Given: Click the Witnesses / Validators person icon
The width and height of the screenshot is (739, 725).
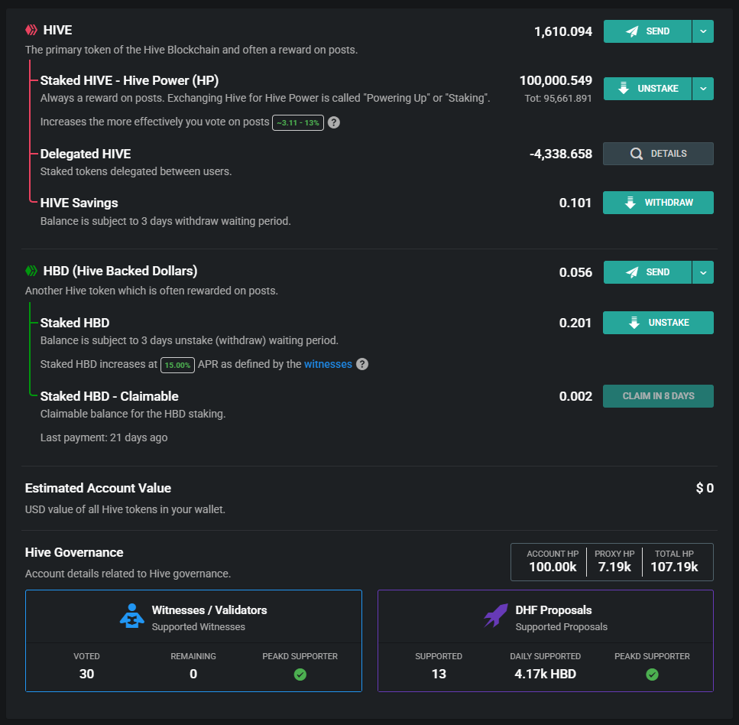Looking at the screenshot, I should pyautogui.click(x=132, y=616).
